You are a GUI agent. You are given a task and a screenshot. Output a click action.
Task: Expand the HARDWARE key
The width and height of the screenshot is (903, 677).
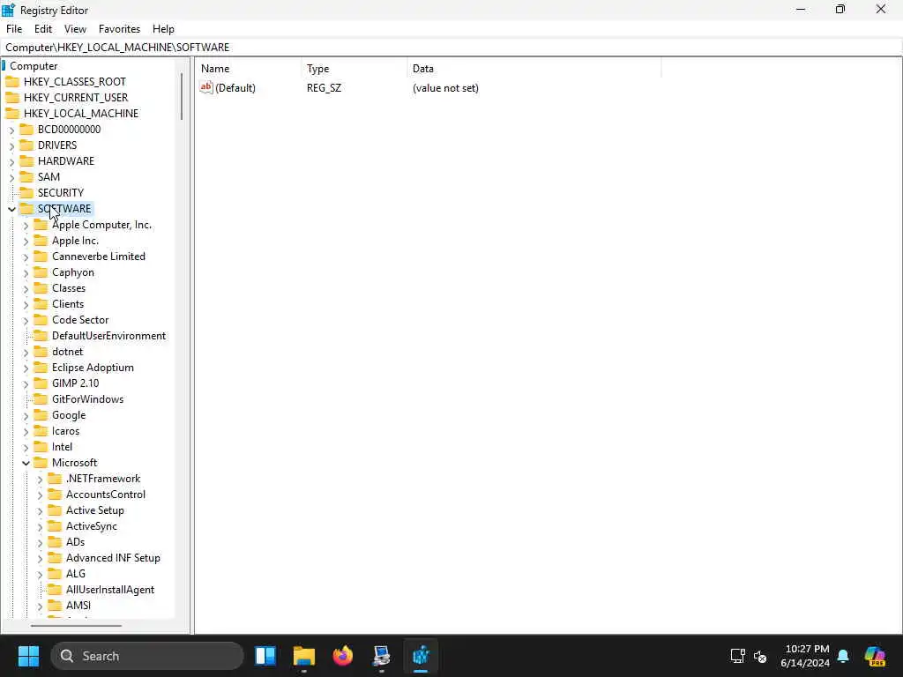11,162
